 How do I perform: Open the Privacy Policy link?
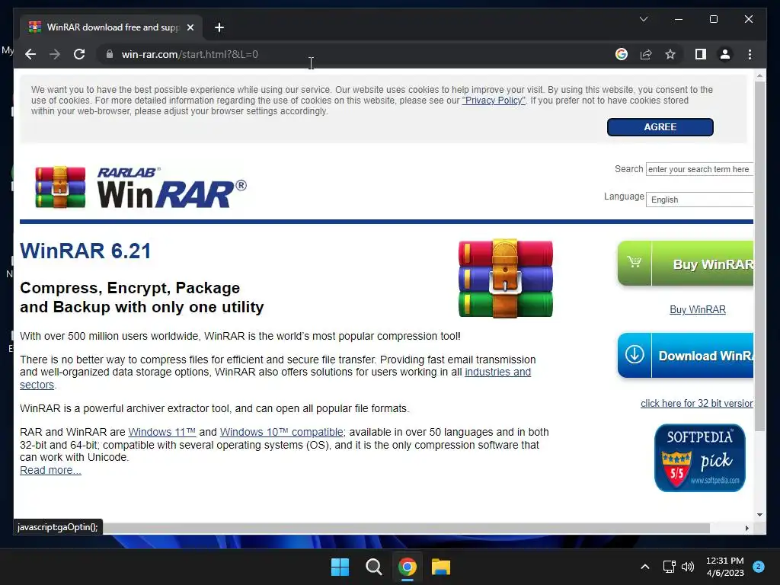[494, 101]
